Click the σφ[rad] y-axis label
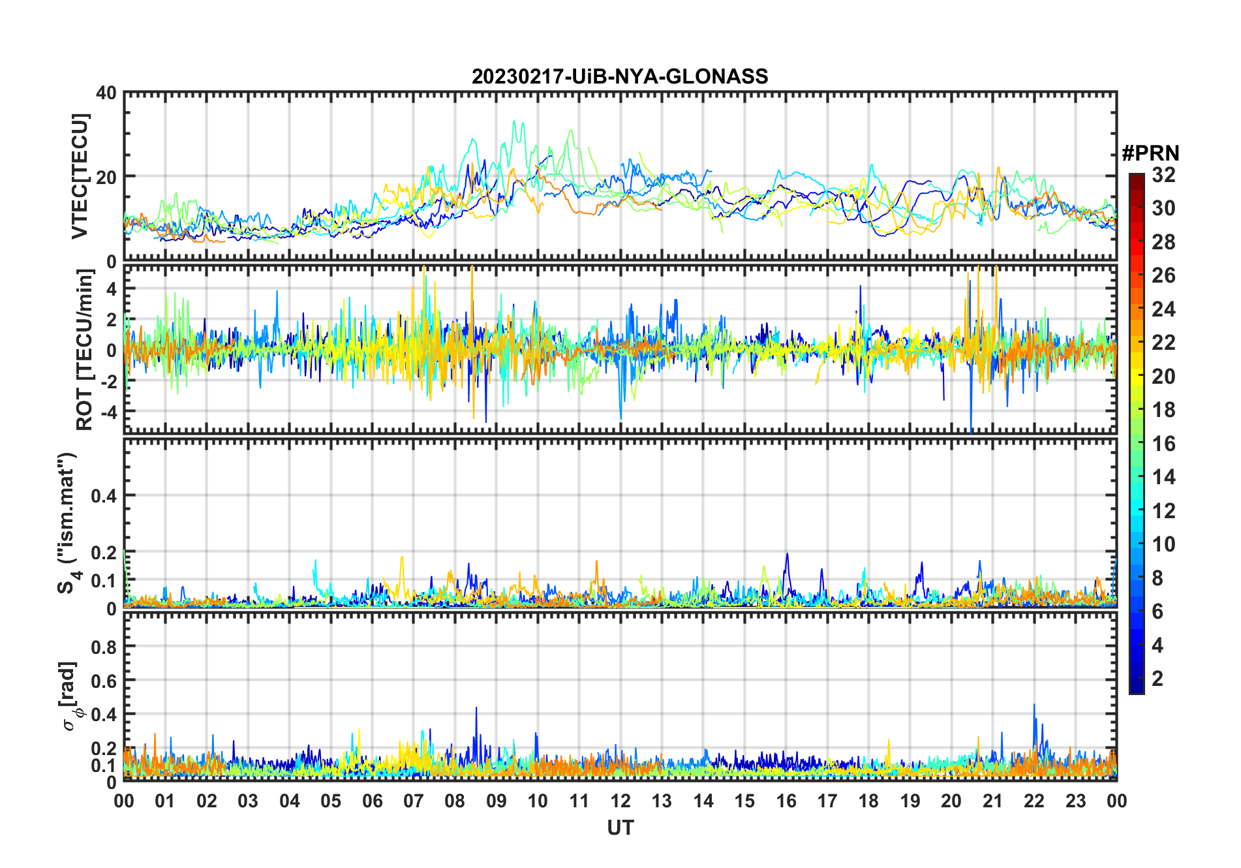Viewport: 1241px width, 868px height. click(70, 696)
